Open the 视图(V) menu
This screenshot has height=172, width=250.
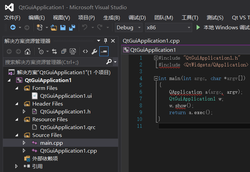pyautogui.click(x=61, y=18)
